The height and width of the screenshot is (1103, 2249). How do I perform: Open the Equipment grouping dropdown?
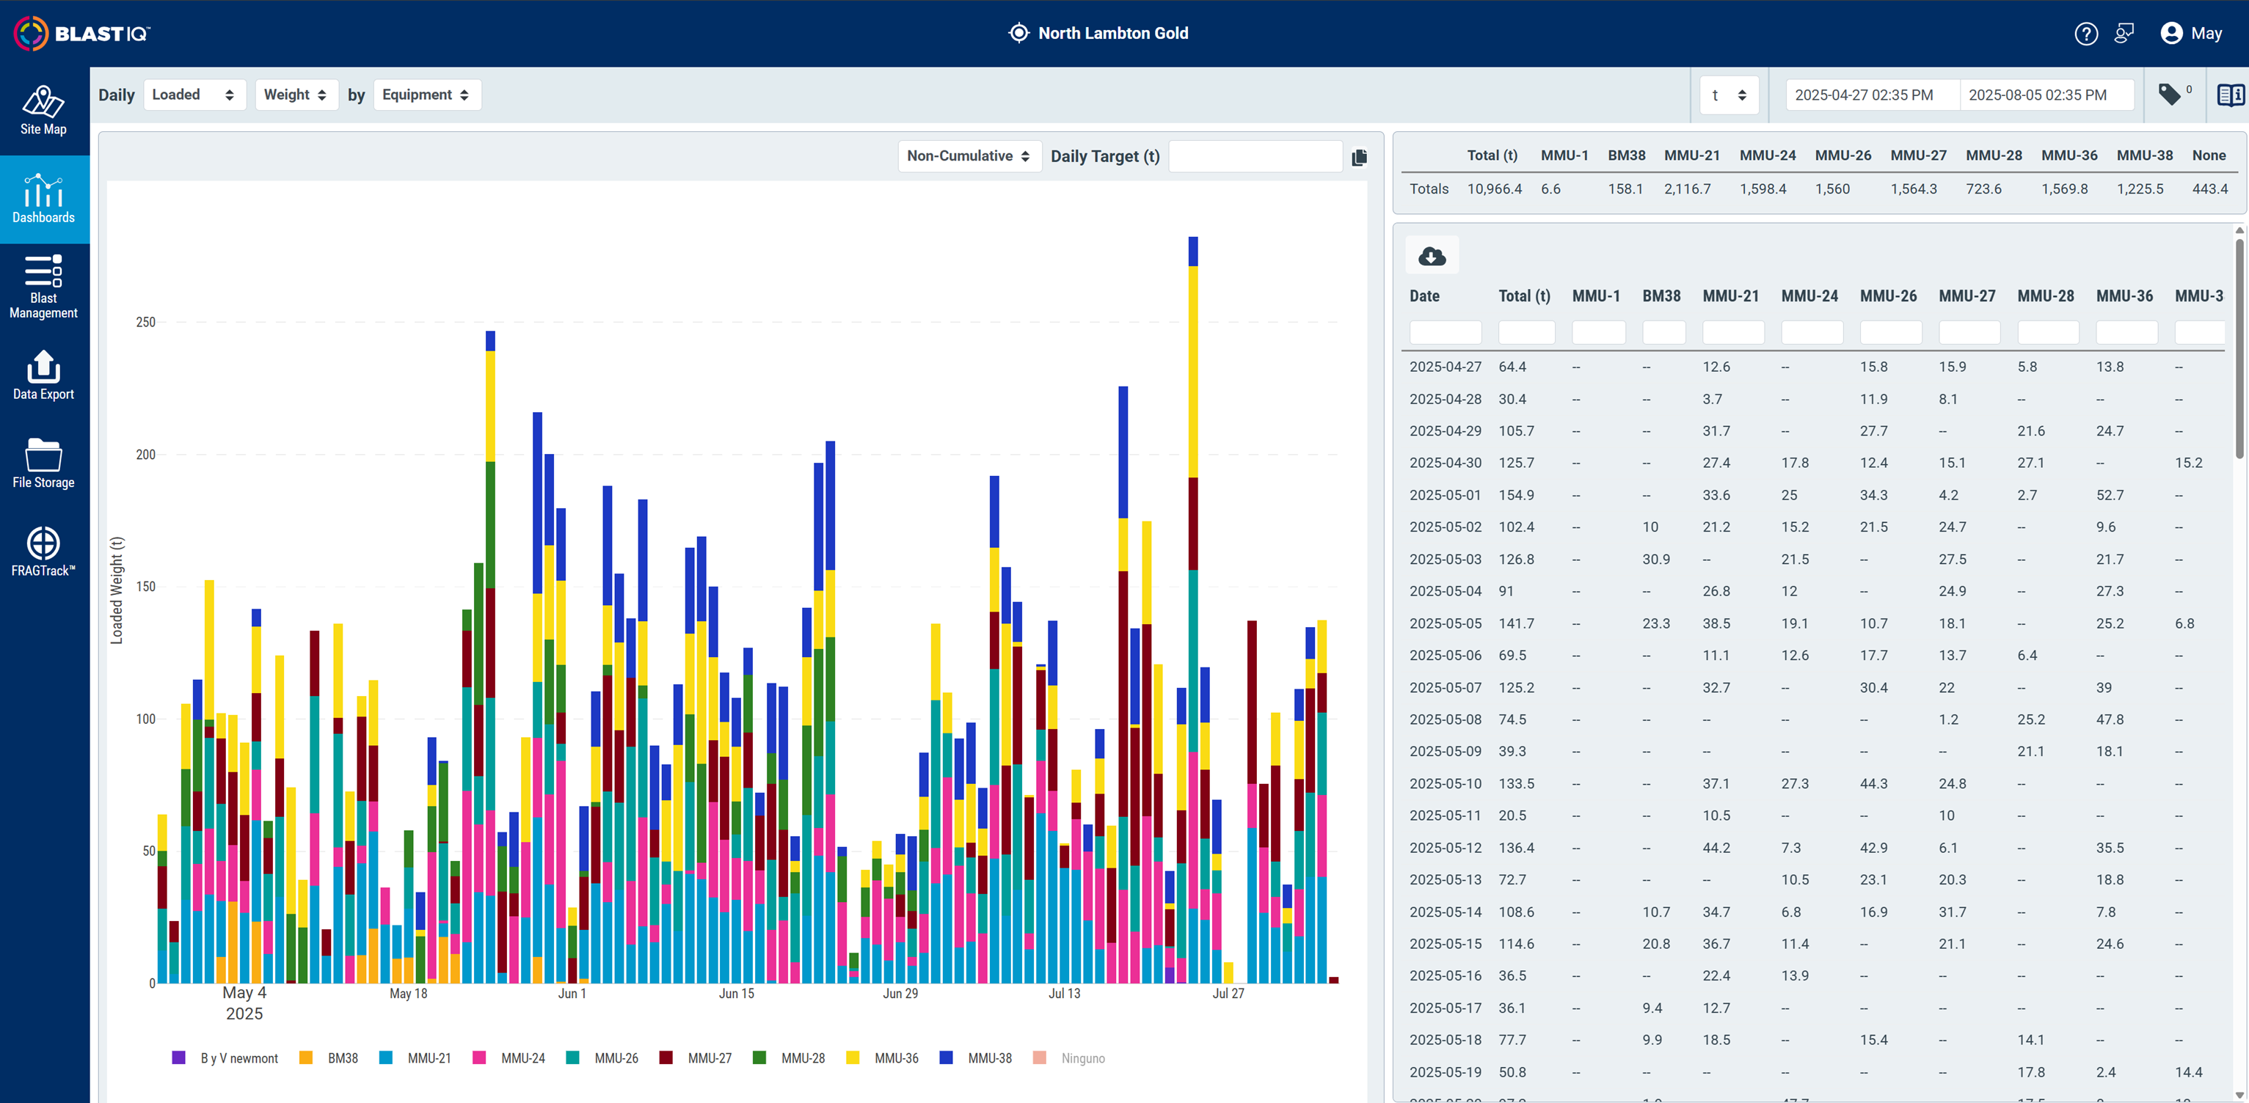tap(427, 95)
